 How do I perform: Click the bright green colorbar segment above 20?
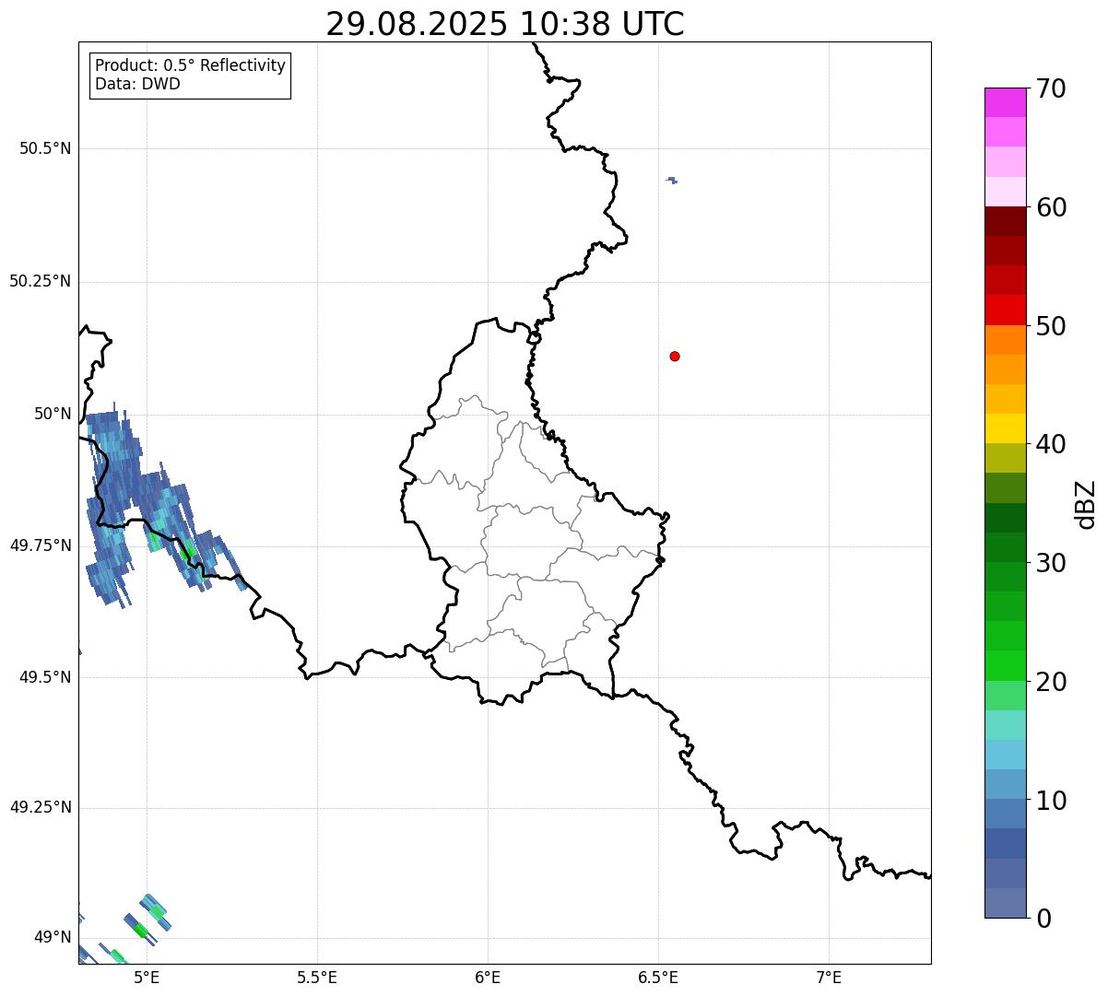[1005, 665]
